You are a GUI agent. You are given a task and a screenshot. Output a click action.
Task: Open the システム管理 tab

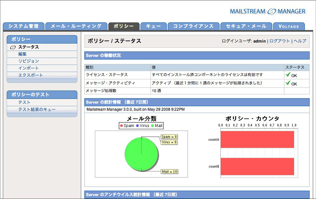point(24,26)
